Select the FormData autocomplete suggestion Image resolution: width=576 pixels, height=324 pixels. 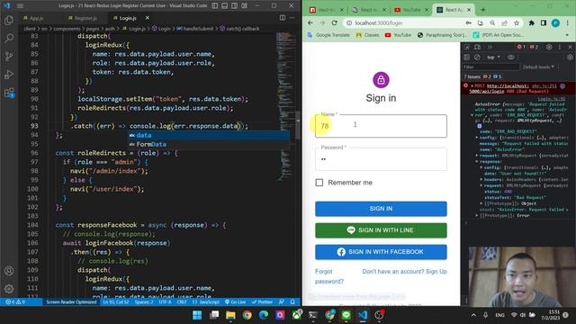[x=208, y=144]
